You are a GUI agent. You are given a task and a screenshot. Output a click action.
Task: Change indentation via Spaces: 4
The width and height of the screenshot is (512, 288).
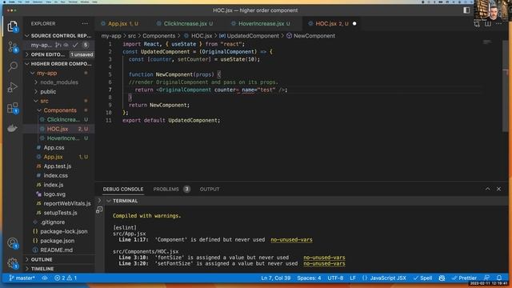[x=309, y=278]
